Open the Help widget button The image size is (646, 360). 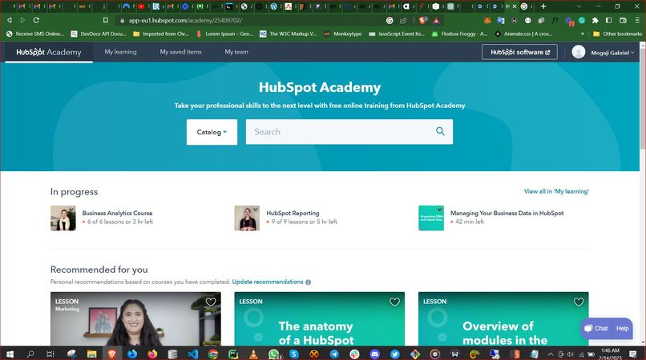point(622,328)
